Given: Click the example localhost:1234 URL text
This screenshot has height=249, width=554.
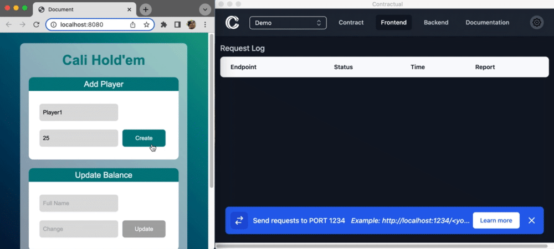Looking at the screenshot, I should 410,220.
